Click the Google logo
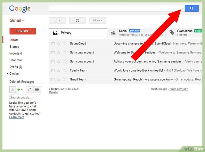The height and width of the screenshot is (152, 205). point(20,9)
